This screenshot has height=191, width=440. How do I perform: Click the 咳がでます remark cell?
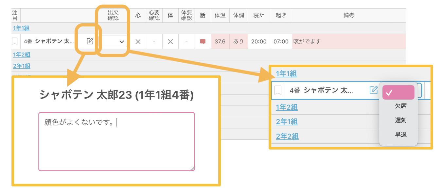click(349, 41)
